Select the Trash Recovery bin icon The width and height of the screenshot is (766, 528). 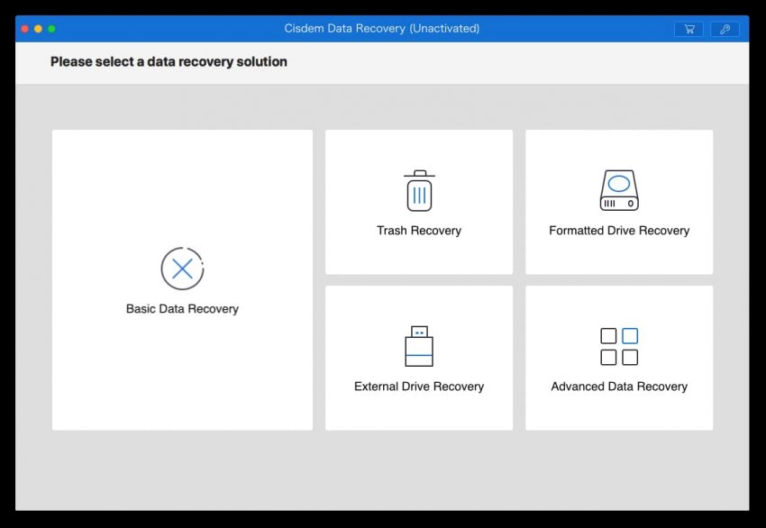coord(419,190)
